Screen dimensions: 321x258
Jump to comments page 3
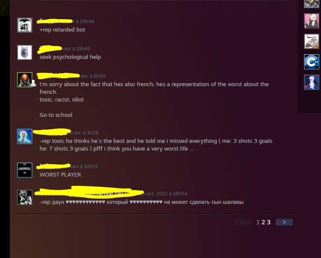pyautogui.click(x=269, y=222)
